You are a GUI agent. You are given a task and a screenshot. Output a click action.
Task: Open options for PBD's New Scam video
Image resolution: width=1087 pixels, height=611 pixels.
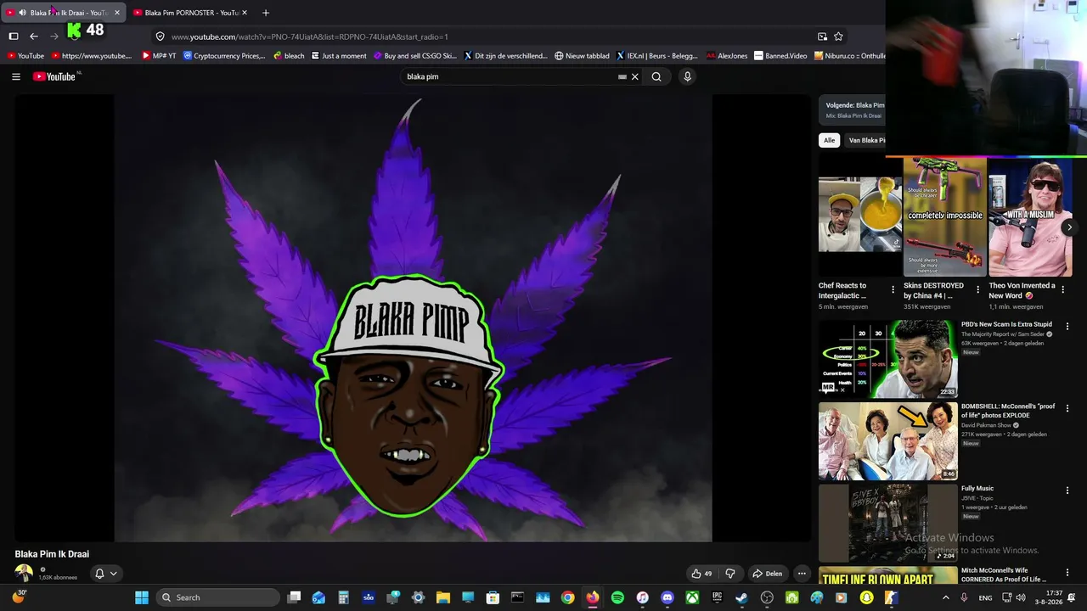(x=1067, y=326)
